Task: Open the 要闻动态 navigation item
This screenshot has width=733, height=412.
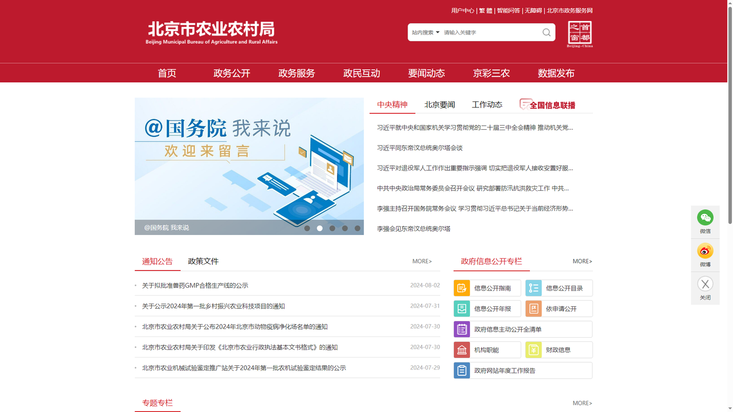Action: click(427, 73)
